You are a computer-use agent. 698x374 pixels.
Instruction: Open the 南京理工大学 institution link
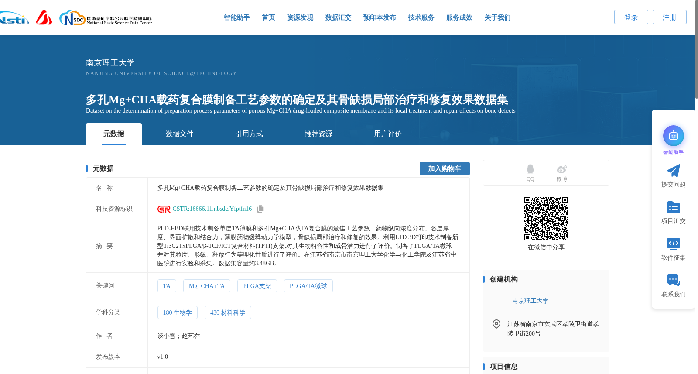click(x=530, y=301)
